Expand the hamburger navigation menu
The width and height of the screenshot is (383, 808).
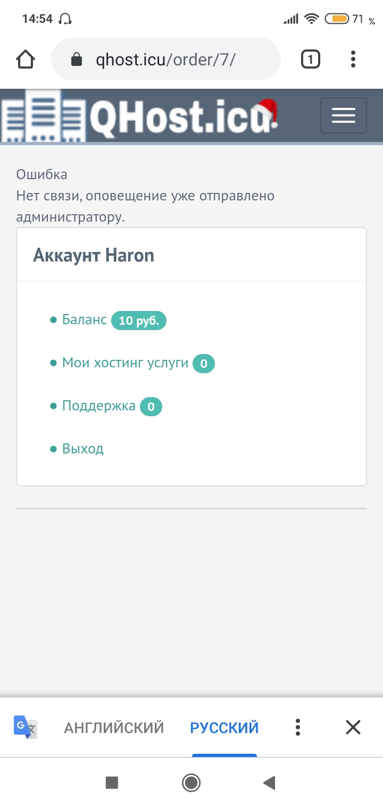coord(343,115)
